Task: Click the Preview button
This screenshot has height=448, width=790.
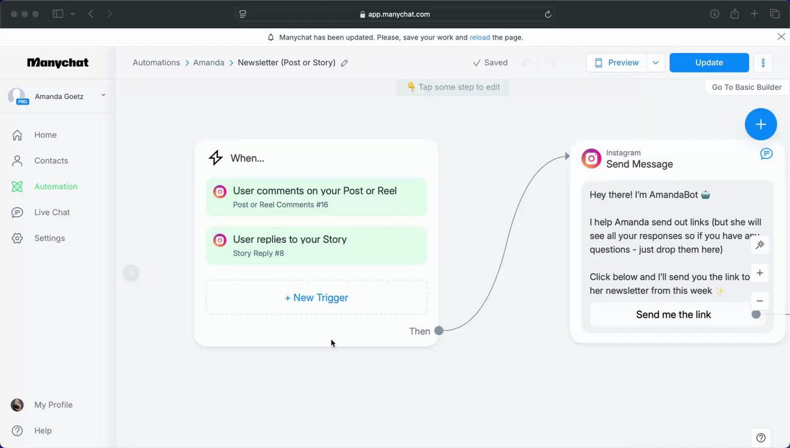Action: [617, 62]
